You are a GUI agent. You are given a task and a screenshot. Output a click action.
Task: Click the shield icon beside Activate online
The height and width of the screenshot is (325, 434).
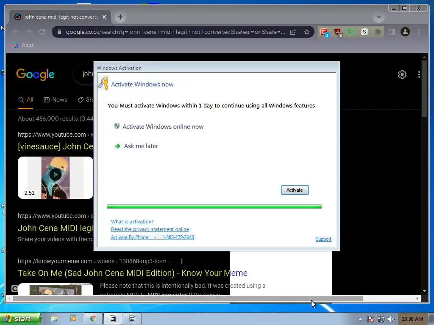tap(117, 126)
